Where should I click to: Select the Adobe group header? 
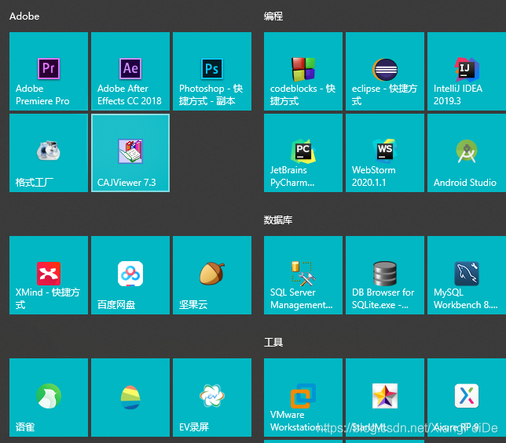pos(24,16)
